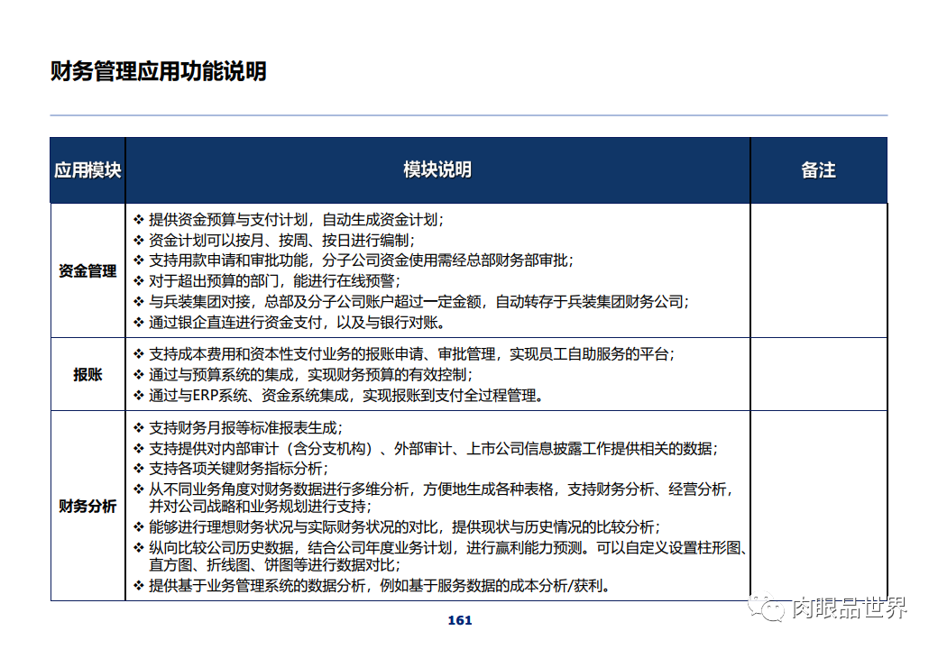This screenshot has height=649, width=938.
Task: Click the title 财务管理应用功能说明
Action: pyautogui.click(x=159, y=71)
